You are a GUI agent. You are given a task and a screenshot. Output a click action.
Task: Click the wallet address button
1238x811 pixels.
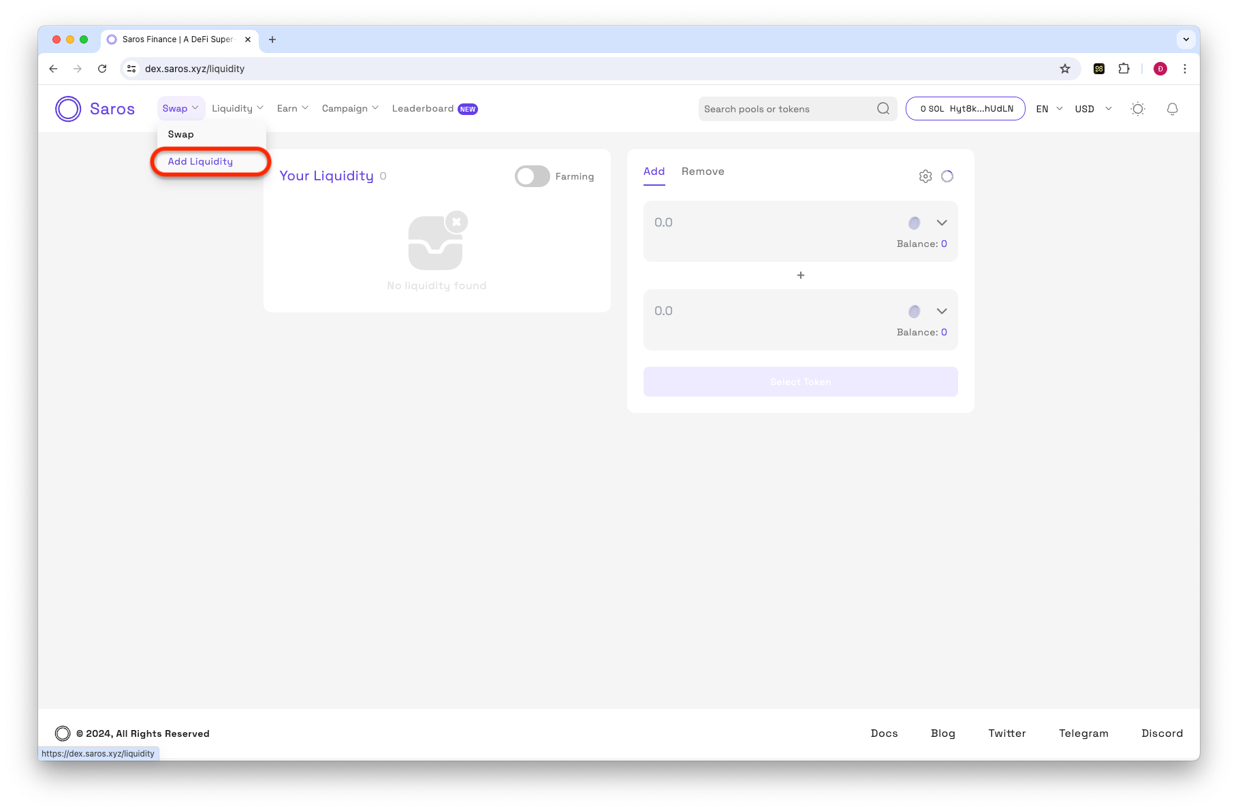coord(965,109)
